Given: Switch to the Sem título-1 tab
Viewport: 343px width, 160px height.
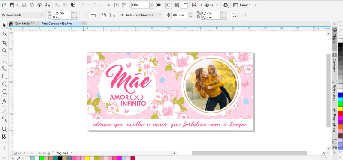Looking at the screenshot, I should tap(24, 24).
